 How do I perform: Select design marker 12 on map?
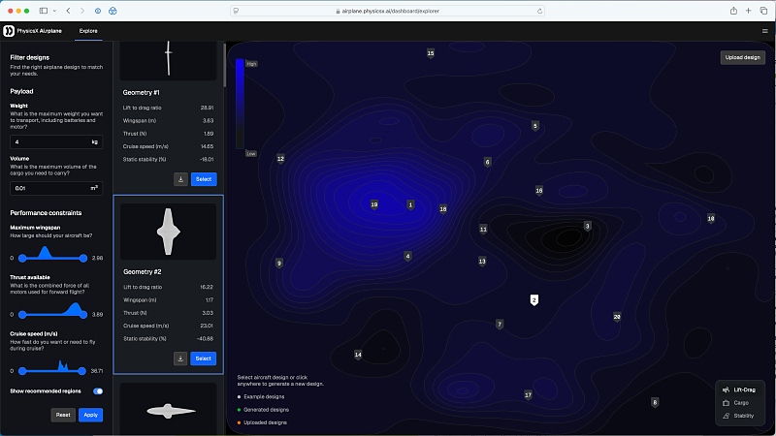pyautogui.click(x=280, y=159)
